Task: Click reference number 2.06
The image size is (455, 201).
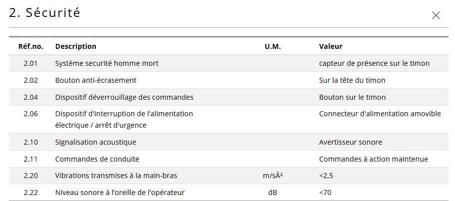Action: click(x=31, y=114)
